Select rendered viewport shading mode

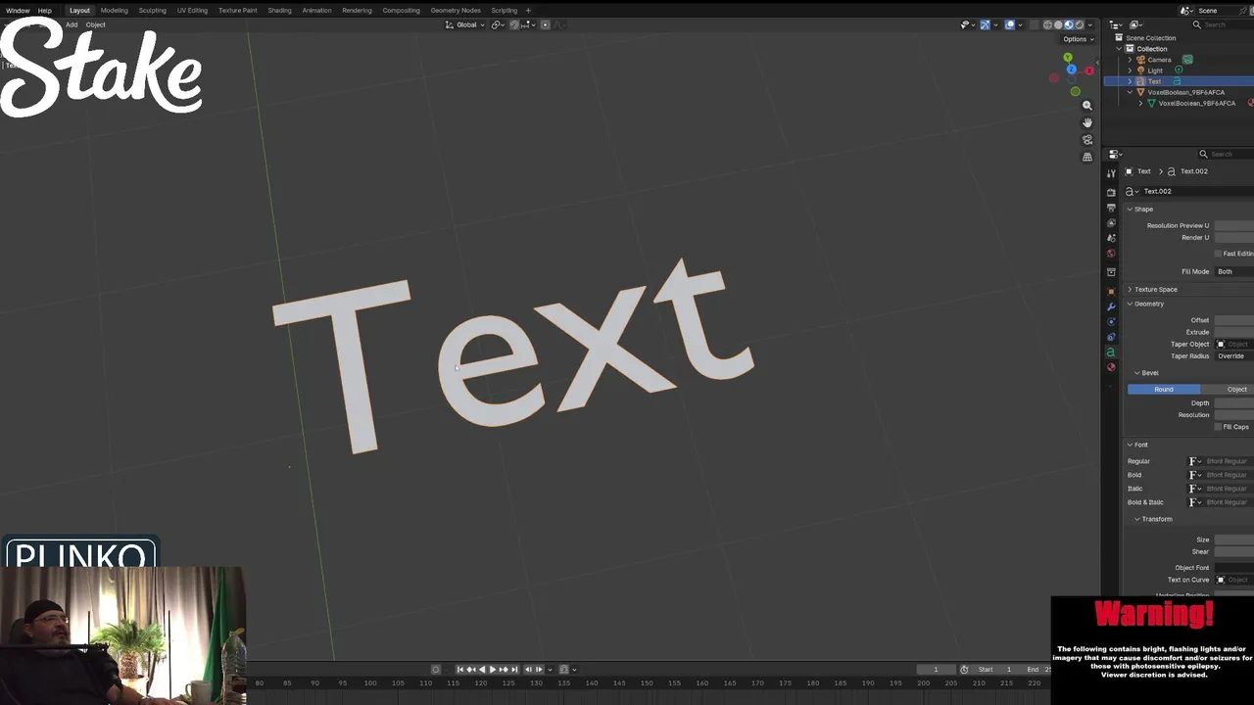pos(1080,24)
